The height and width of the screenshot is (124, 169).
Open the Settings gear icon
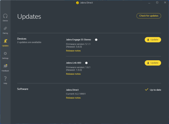click(x=5, y=53)
